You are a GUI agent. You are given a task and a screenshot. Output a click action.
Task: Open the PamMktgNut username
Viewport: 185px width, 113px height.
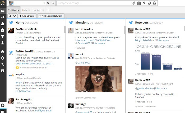pos(24,100)
